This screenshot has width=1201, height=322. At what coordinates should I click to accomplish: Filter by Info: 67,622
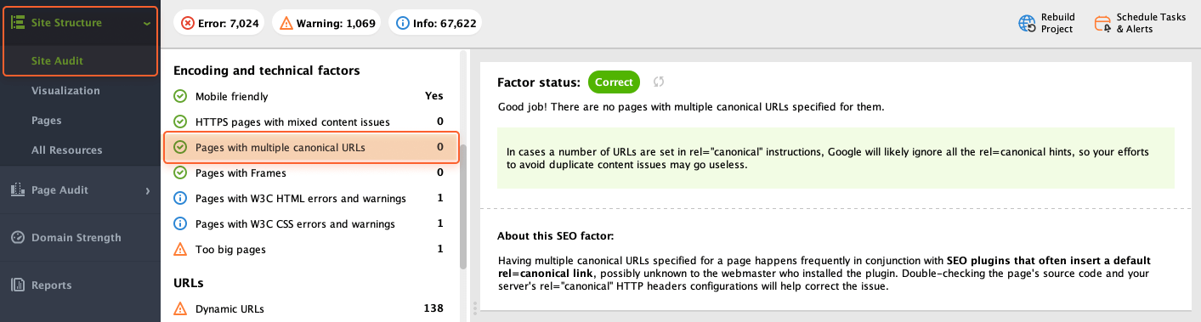435,23
